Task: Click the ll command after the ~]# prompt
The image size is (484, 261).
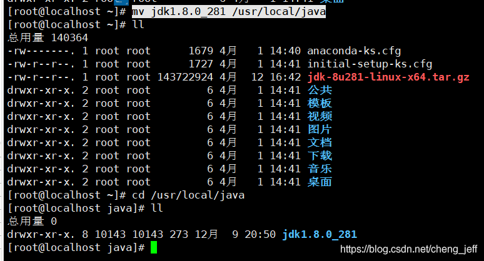Action: coord(138,24)
